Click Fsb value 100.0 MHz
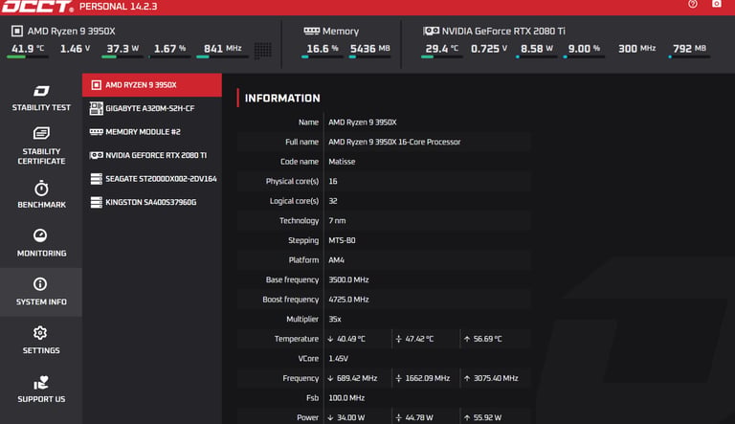Screen dimensions: 735x424 346,398
